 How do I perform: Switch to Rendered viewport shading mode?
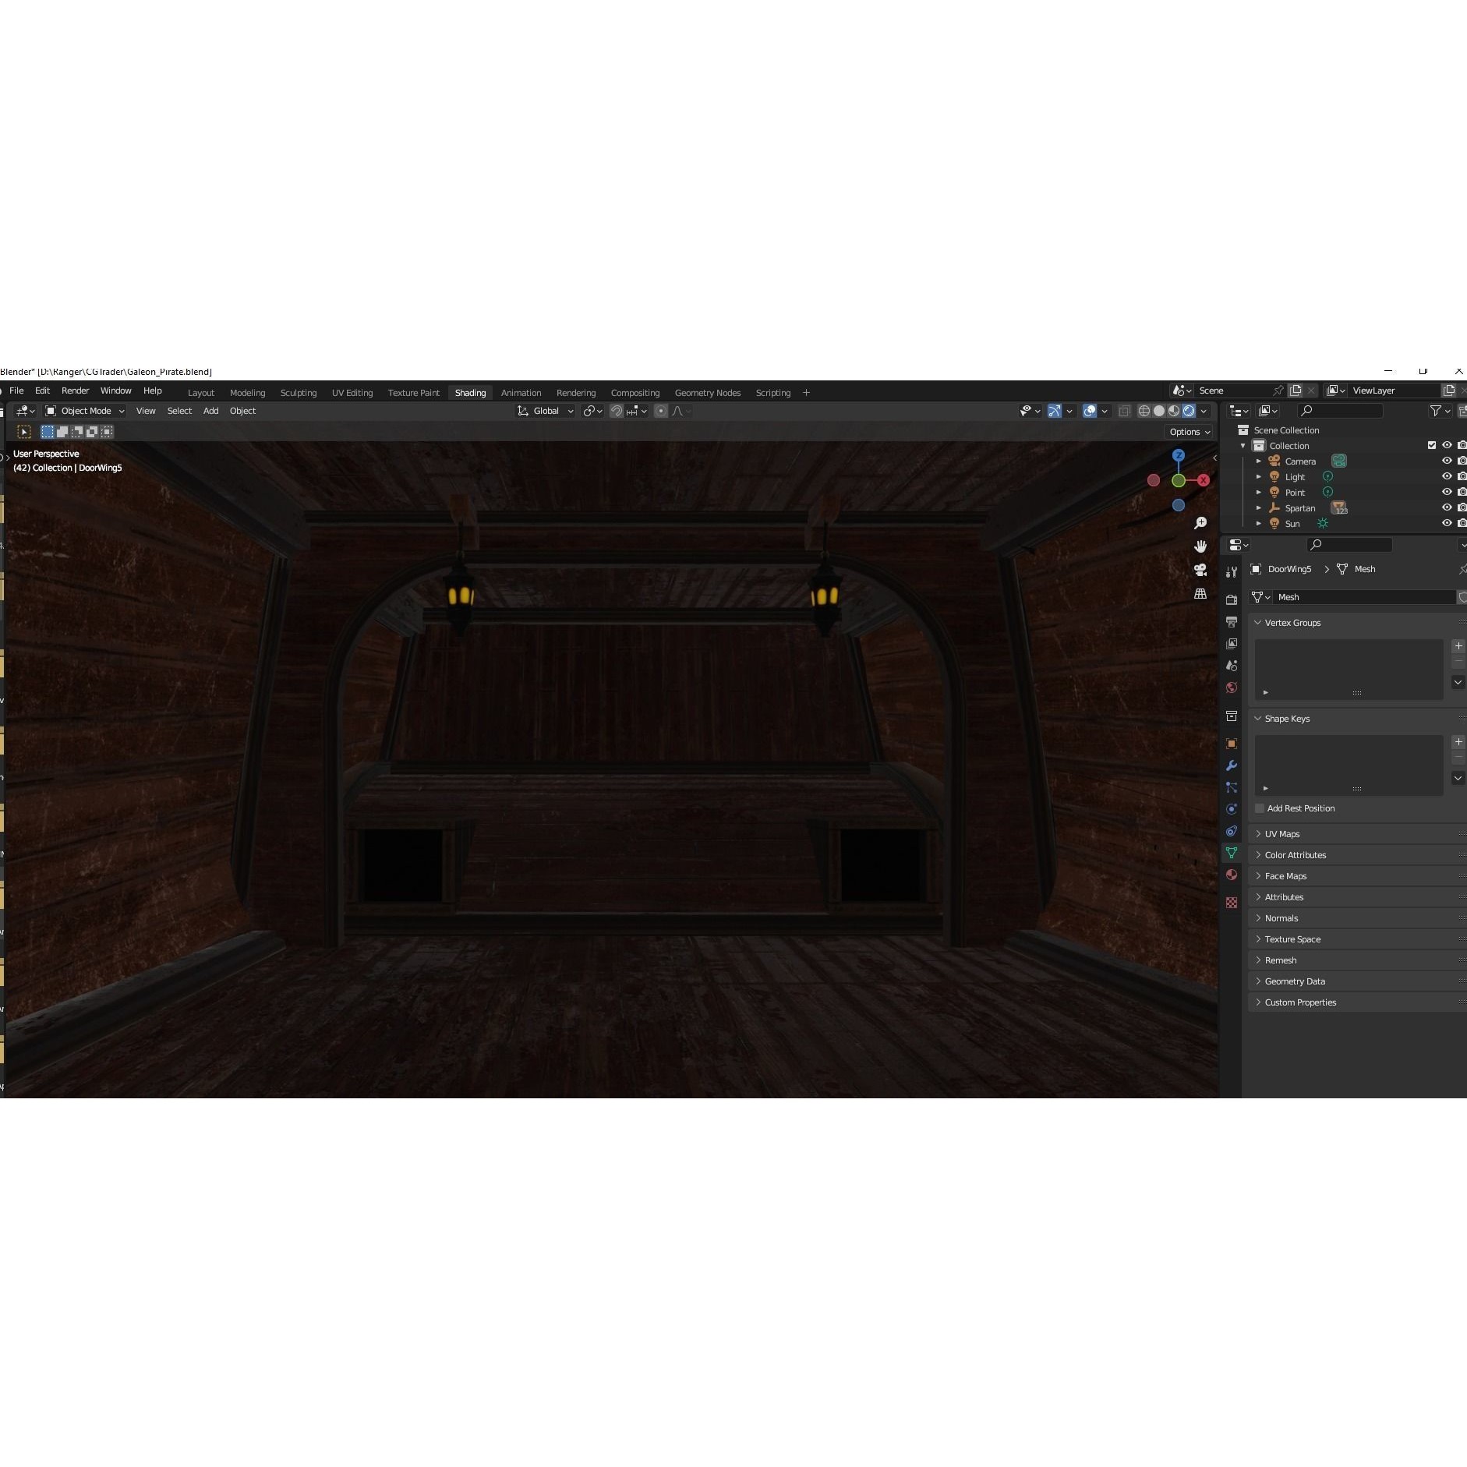(1189, 411)
